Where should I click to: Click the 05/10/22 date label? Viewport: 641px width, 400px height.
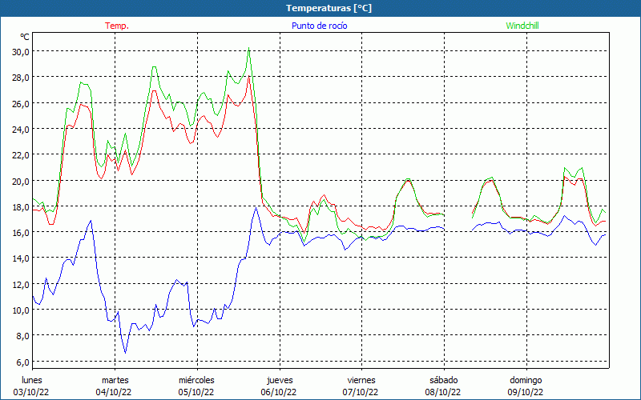[x=196, y=392]
